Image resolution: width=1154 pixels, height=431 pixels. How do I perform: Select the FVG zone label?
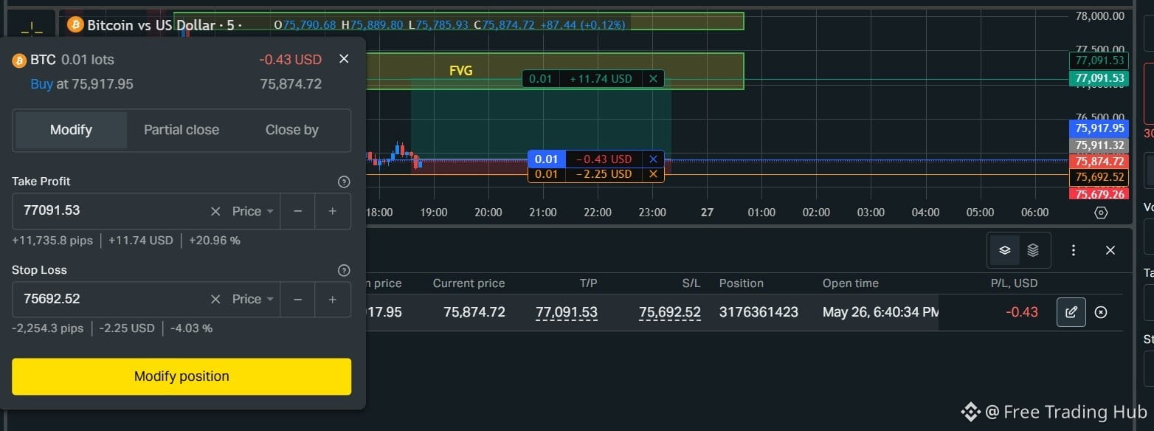tap(460, 71)
